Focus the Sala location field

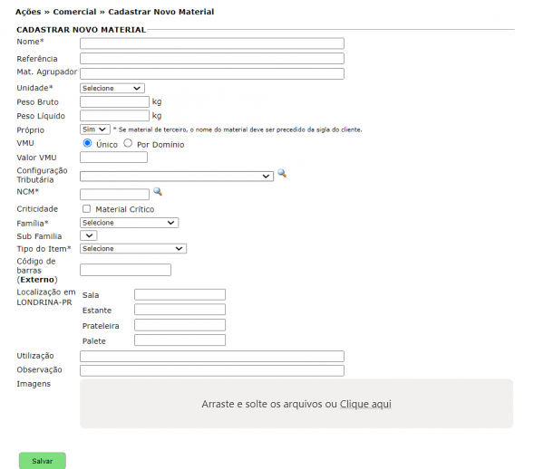[x=180, y=294]
